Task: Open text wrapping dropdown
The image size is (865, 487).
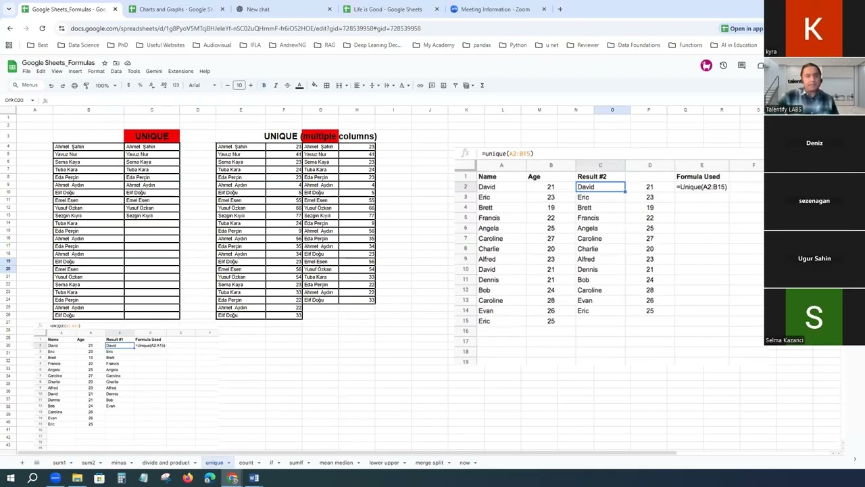Action: (x=389, y=85)
